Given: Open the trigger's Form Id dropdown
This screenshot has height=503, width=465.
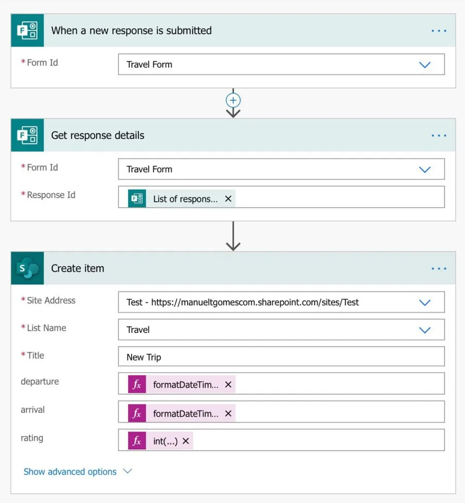Looking at the screenshot, I should (425, 65).
